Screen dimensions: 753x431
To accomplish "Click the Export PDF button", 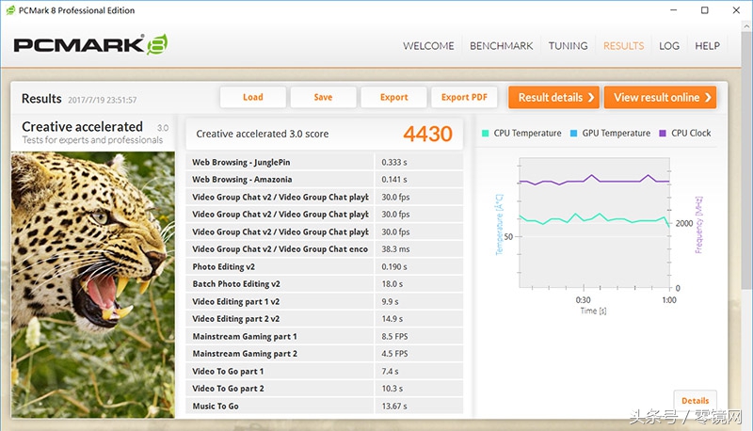I will point(464,97).
